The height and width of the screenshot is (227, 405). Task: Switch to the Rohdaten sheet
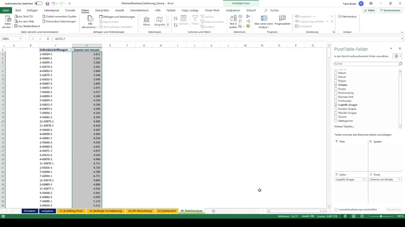[x=30, y=211]
